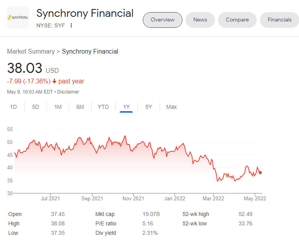
Task: Go to the Financials tab
Action: 279,20
